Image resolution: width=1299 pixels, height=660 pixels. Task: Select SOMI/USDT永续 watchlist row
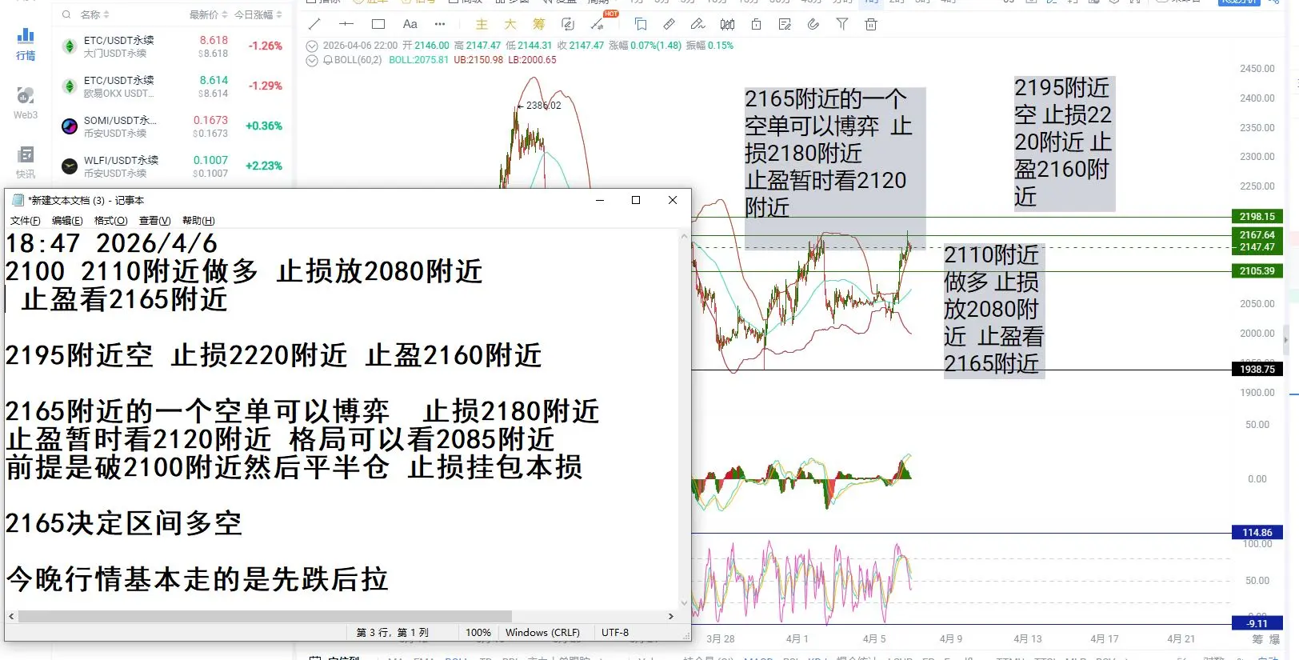click(x=172, y=126)
